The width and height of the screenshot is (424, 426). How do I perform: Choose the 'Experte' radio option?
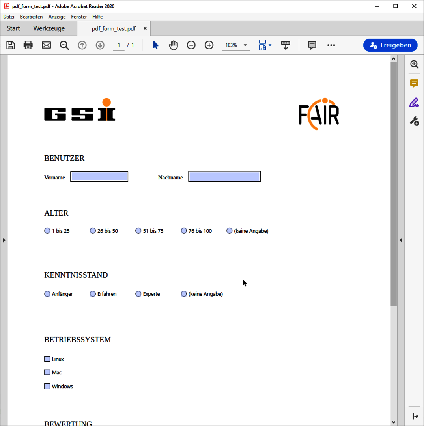(138, 294)
